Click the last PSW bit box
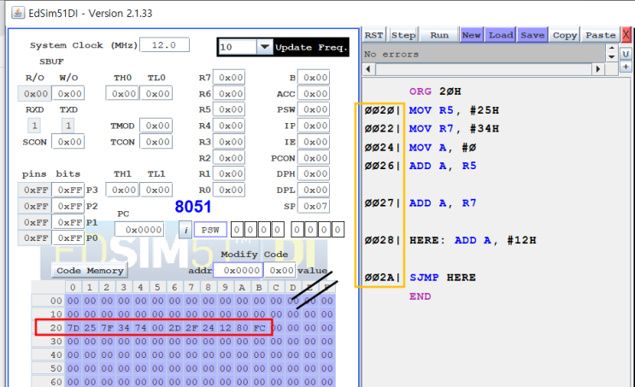 point(338,230)
